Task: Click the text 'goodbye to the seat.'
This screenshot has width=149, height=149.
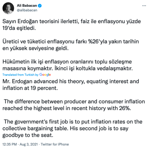Action: click(x=28, y=135)
